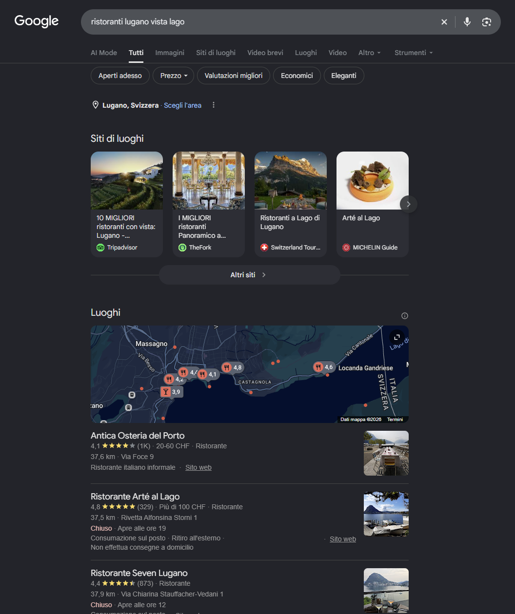View Antica Osteria del Porto photo thumbnail
Image resolution: width=515 pixels, height=614 pixels.
point(386,453)
